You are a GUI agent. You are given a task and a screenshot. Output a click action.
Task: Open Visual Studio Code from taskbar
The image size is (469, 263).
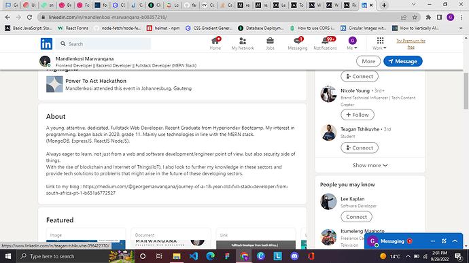(x=194, y=256)
